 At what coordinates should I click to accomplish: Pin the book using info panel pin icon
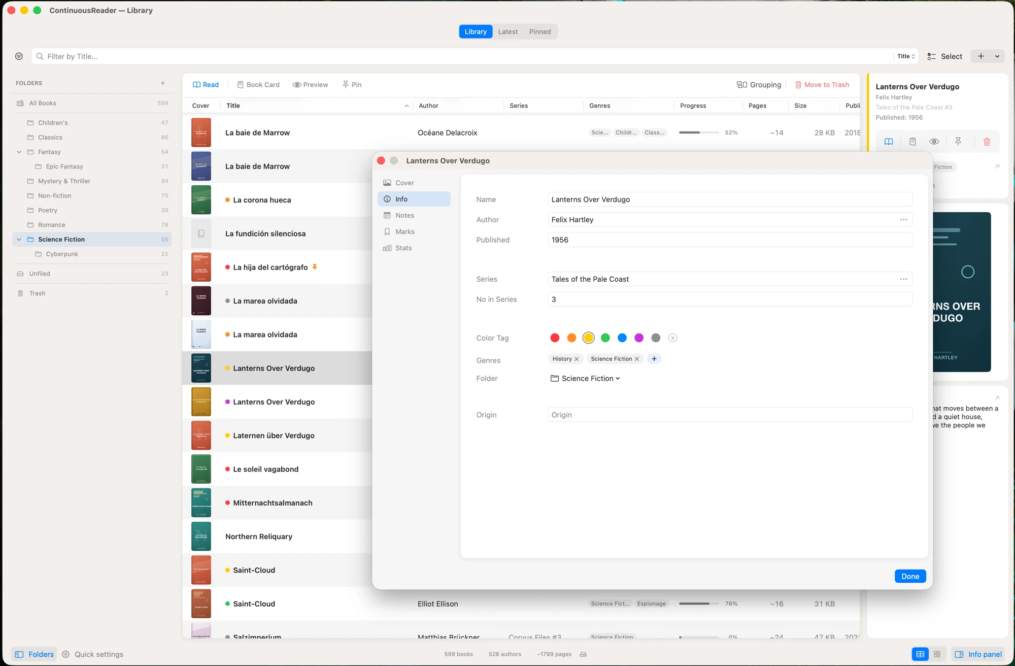click(958, 142)
